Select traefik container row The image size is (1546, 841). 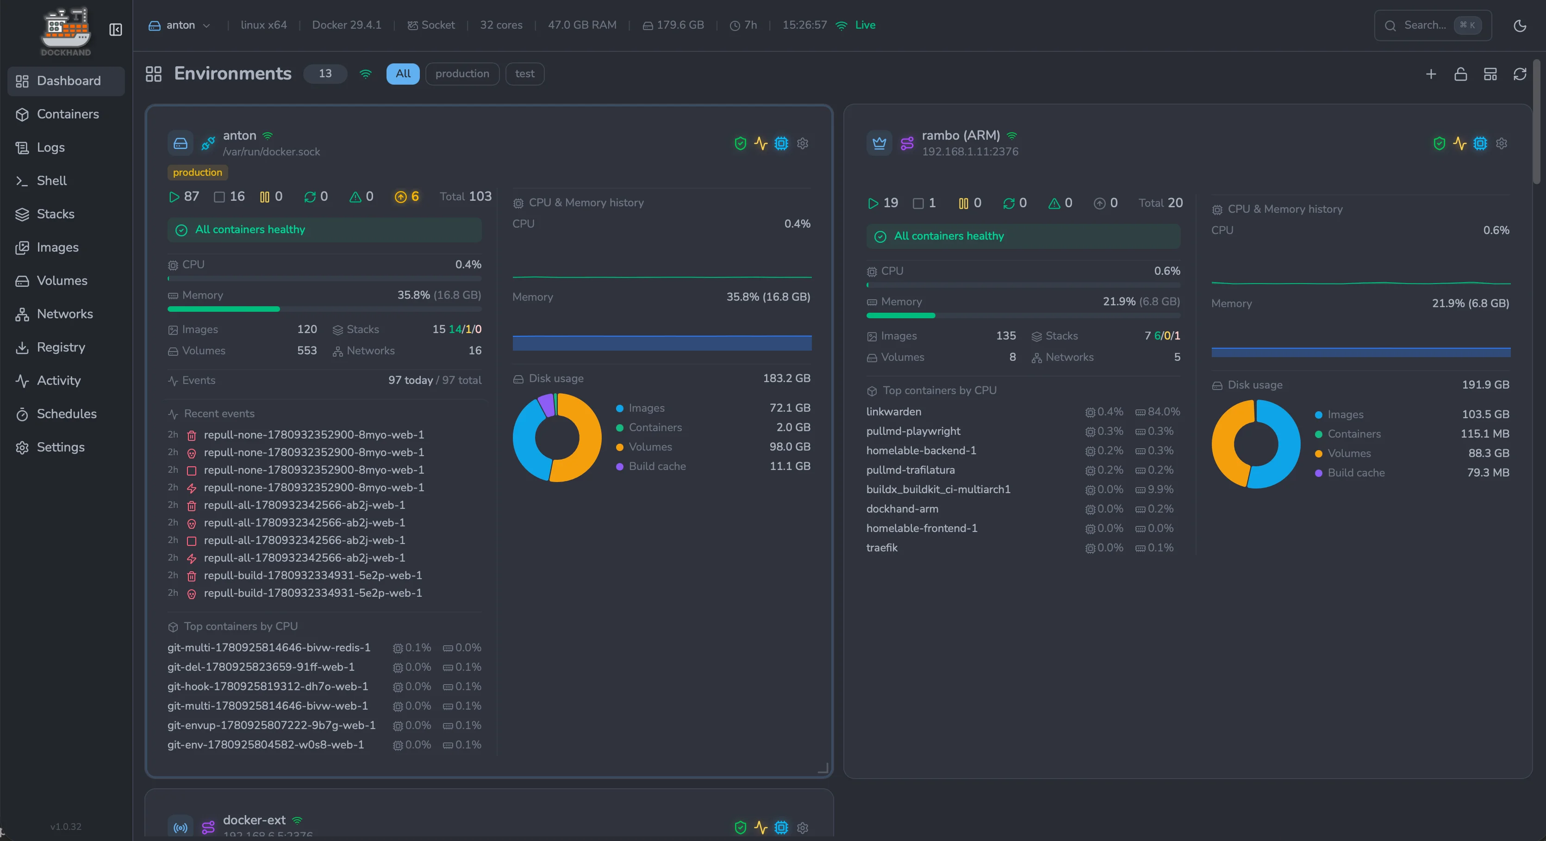1023,548
